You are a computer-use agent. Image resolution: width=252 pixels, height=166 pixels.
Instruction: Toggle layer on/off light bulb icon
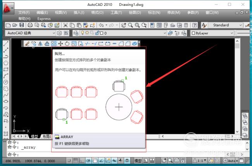point(83,33)
